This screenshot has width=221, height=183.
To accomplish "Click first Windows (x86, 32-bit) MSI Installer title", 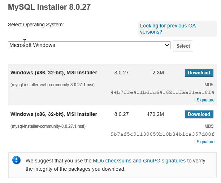I will [x=54, y=73].
